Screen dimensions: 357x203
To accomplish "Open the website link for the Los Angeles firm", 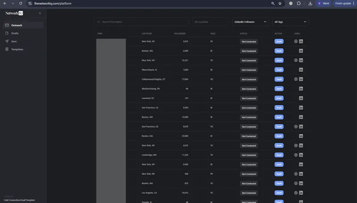I will (x=296, y=193).
